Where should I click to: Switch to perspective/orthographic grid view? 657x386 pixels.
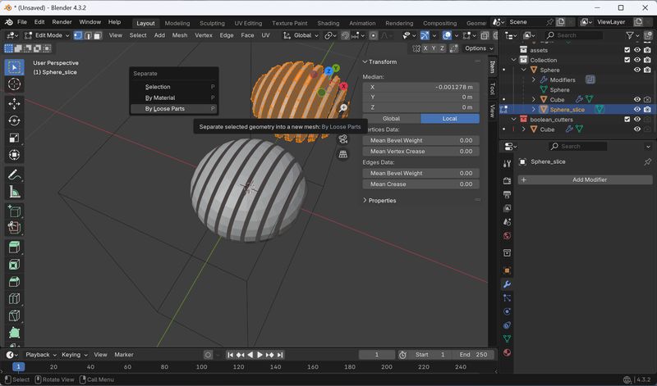click(x=343, y=154)
